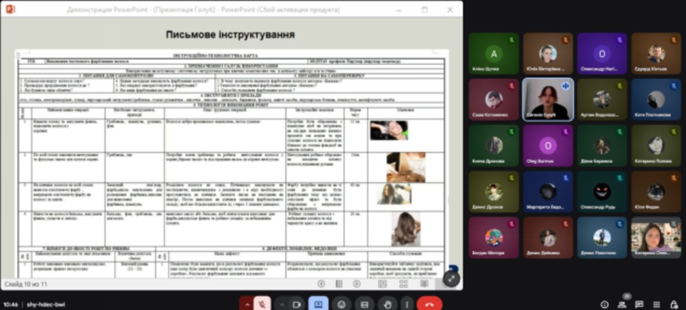686x310 pixels.
Task: Click the Катерина video tile in bottom row
Action: click(x=656, y=238)
